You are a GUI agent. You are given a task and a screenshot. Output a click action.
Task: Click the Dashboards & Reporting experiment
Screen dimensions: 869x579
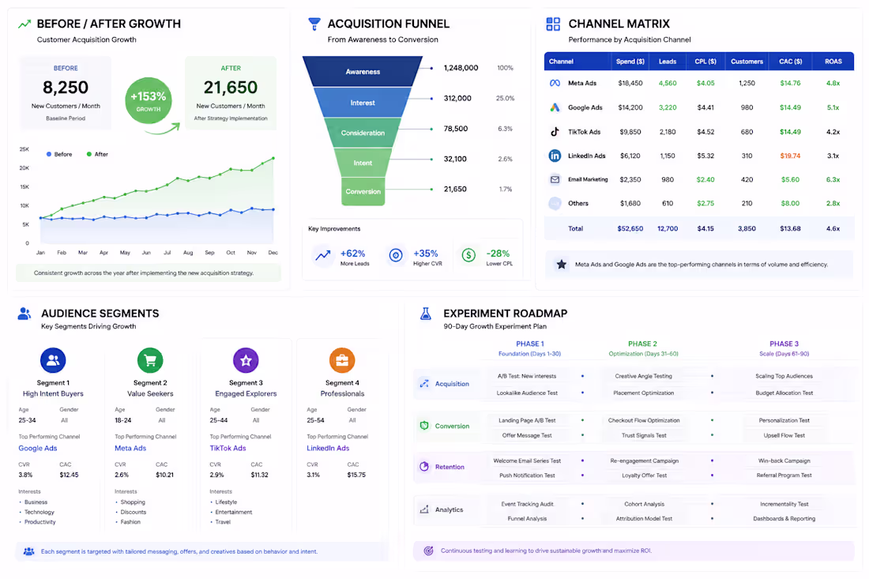pyautogui.click(x=784, y=519)
